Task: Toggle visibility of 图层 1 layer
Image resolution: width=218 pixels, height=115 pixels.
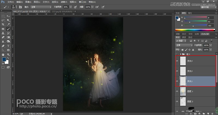Action: [177, 91]
